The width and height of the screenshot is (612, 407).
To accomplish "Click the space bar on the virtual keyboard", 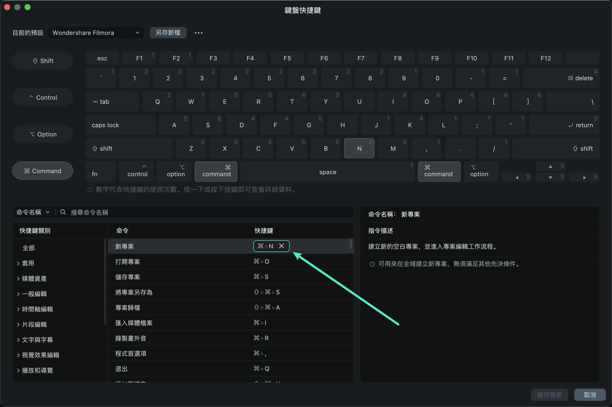I will click(x=327, y=172).
